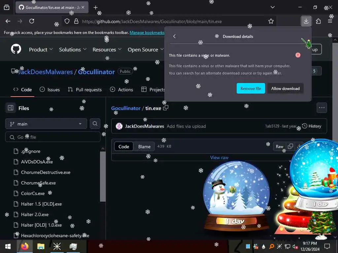Screen dimensions: 338x253
Task: Open the extensions puzzle icon
Action: coord(318,21)
